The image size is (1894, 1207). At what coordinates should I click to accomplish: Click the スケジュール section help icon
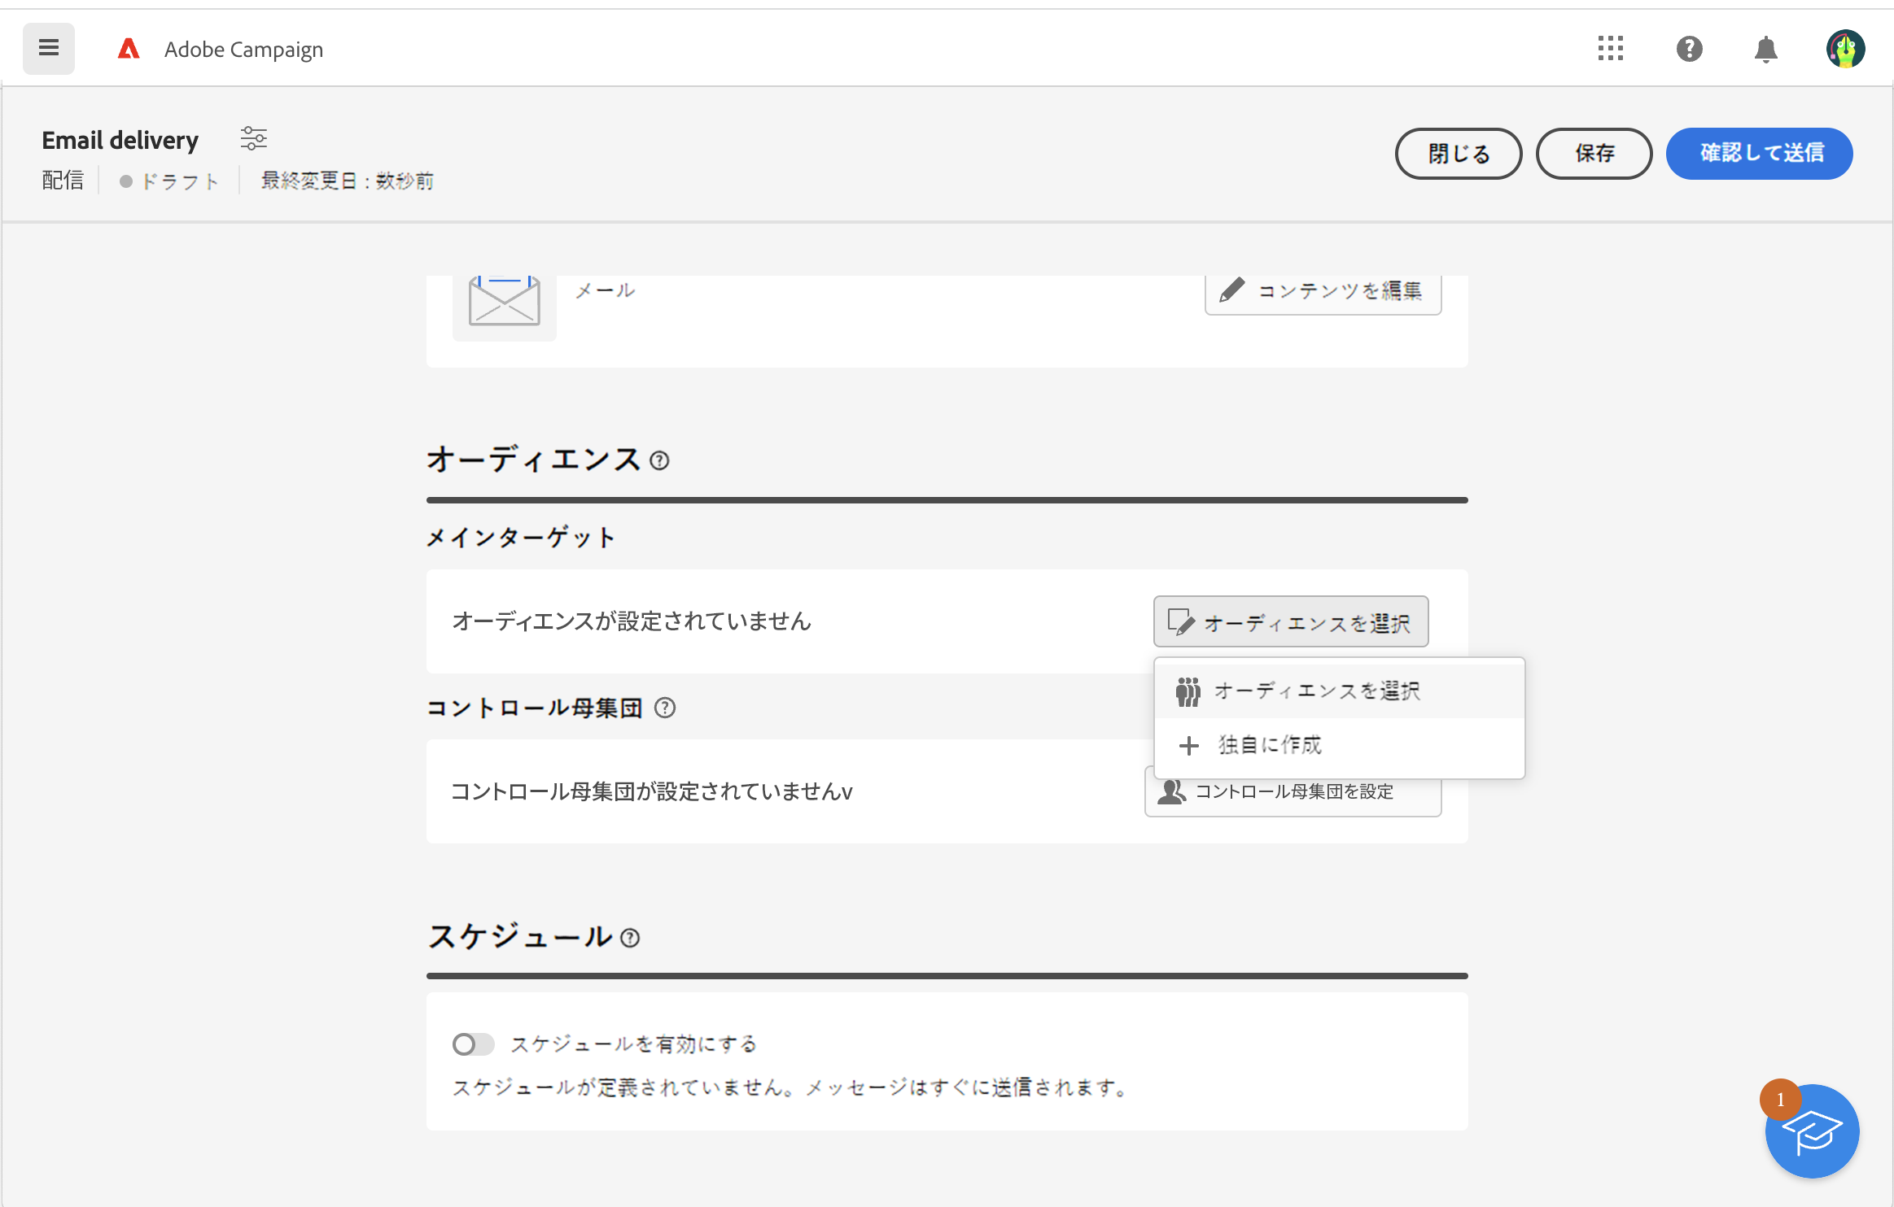click(x=630, y=939)
